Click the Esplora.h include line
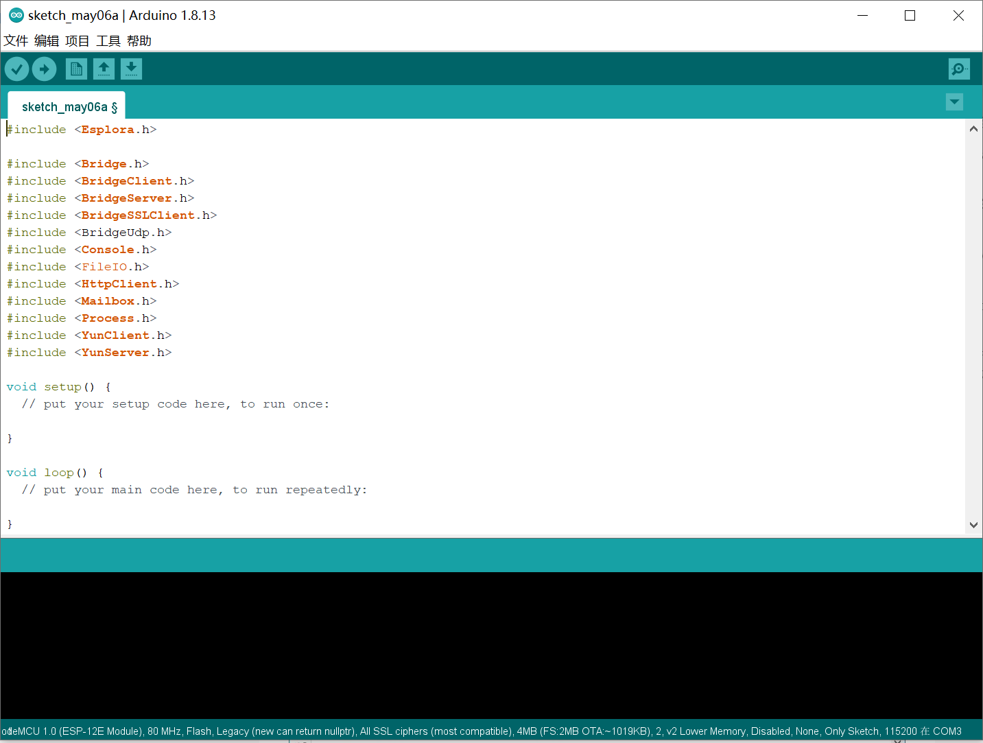 tap(82, 130)
